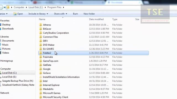The height and width of the screenshot is (99, 177).
Task: Open the Share with dropdown
Action: (x=61, y=14)
